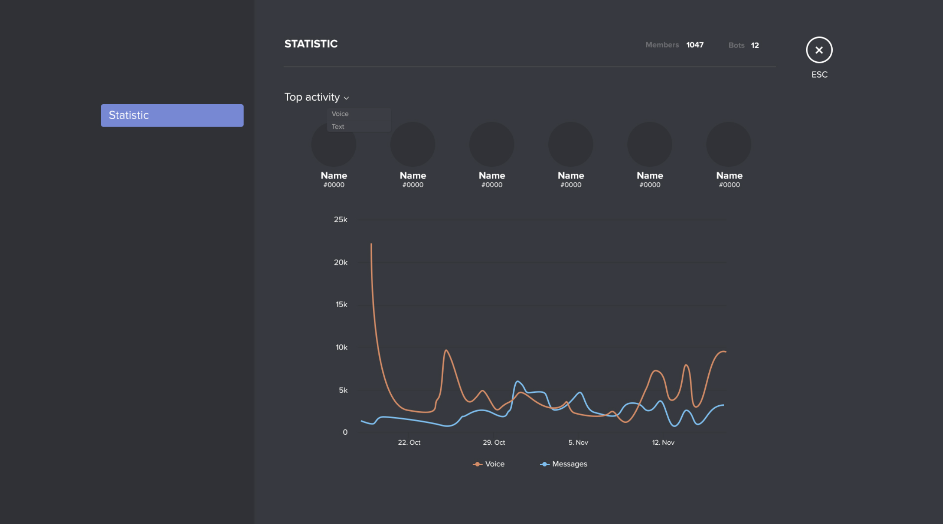Toggle the Messages series in chart legend

(x=570, y=464)
